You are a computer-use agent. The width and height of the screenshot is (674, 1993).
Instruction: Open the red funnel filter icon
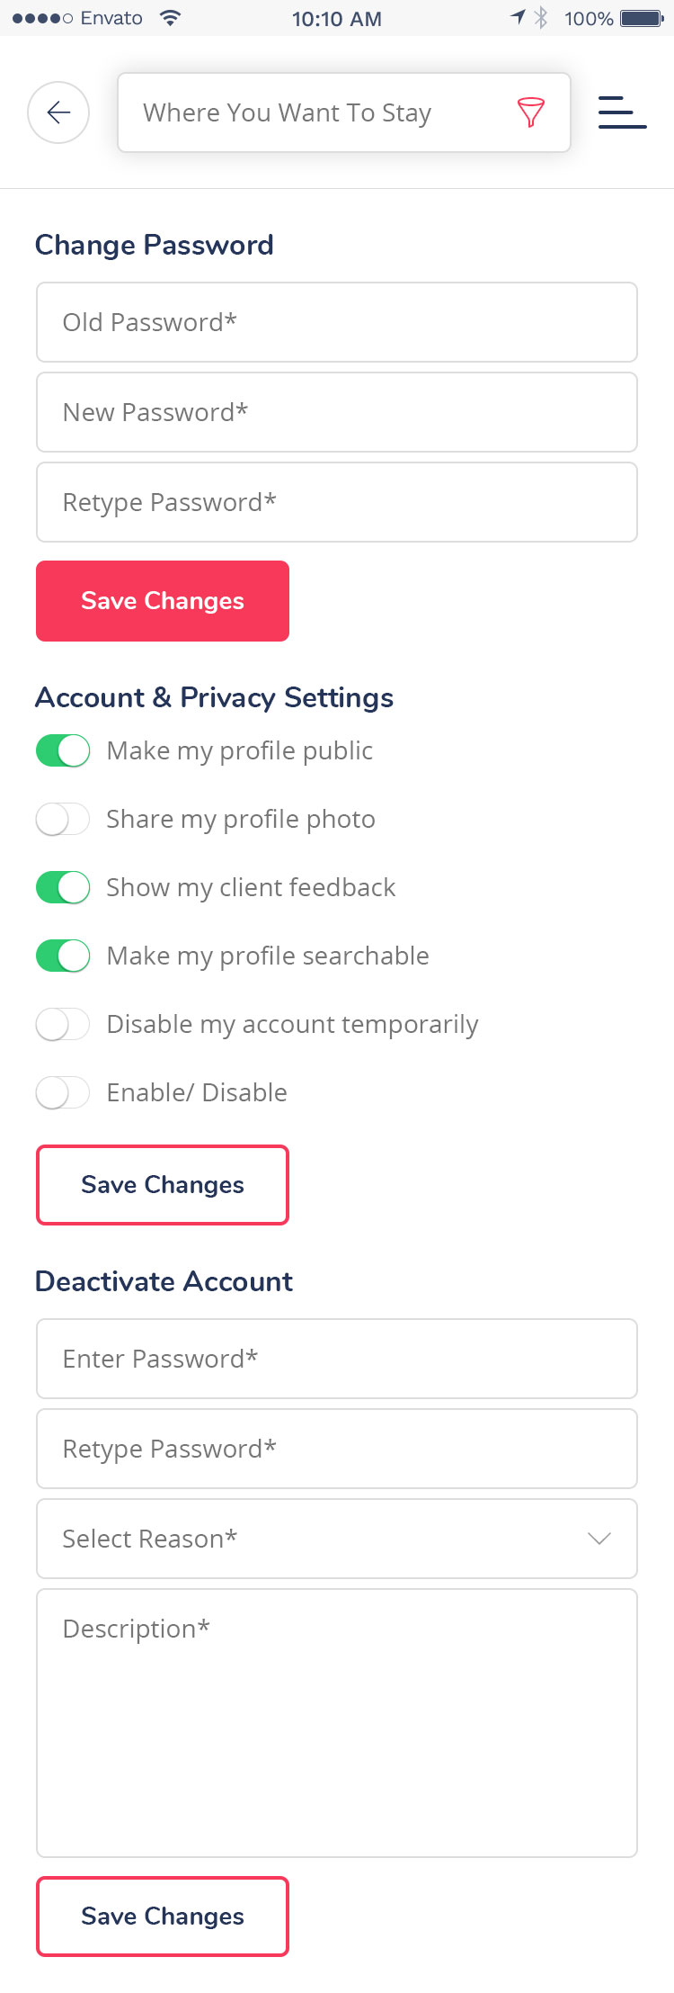pos(531,112)
